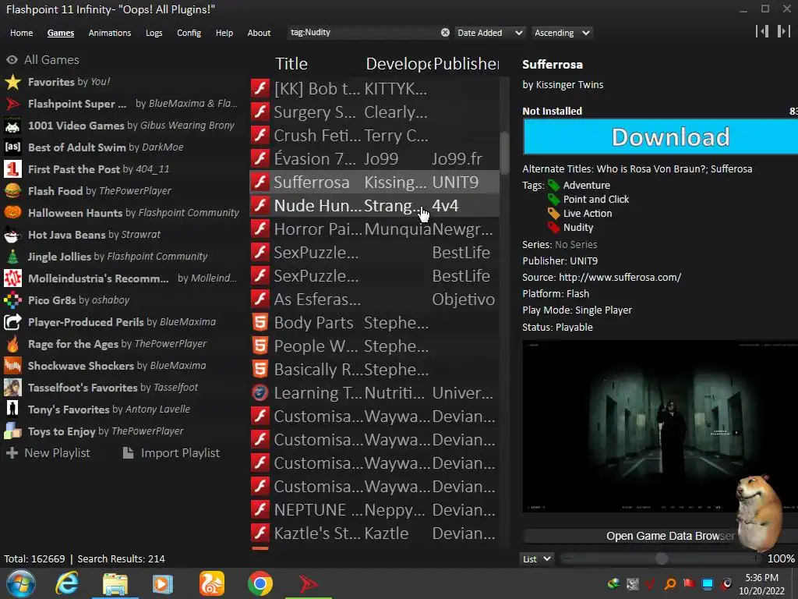This screenshot has width=798, height=599.
Task: Open the Favorites playlist star icon
Action: (x=12, y=82)
